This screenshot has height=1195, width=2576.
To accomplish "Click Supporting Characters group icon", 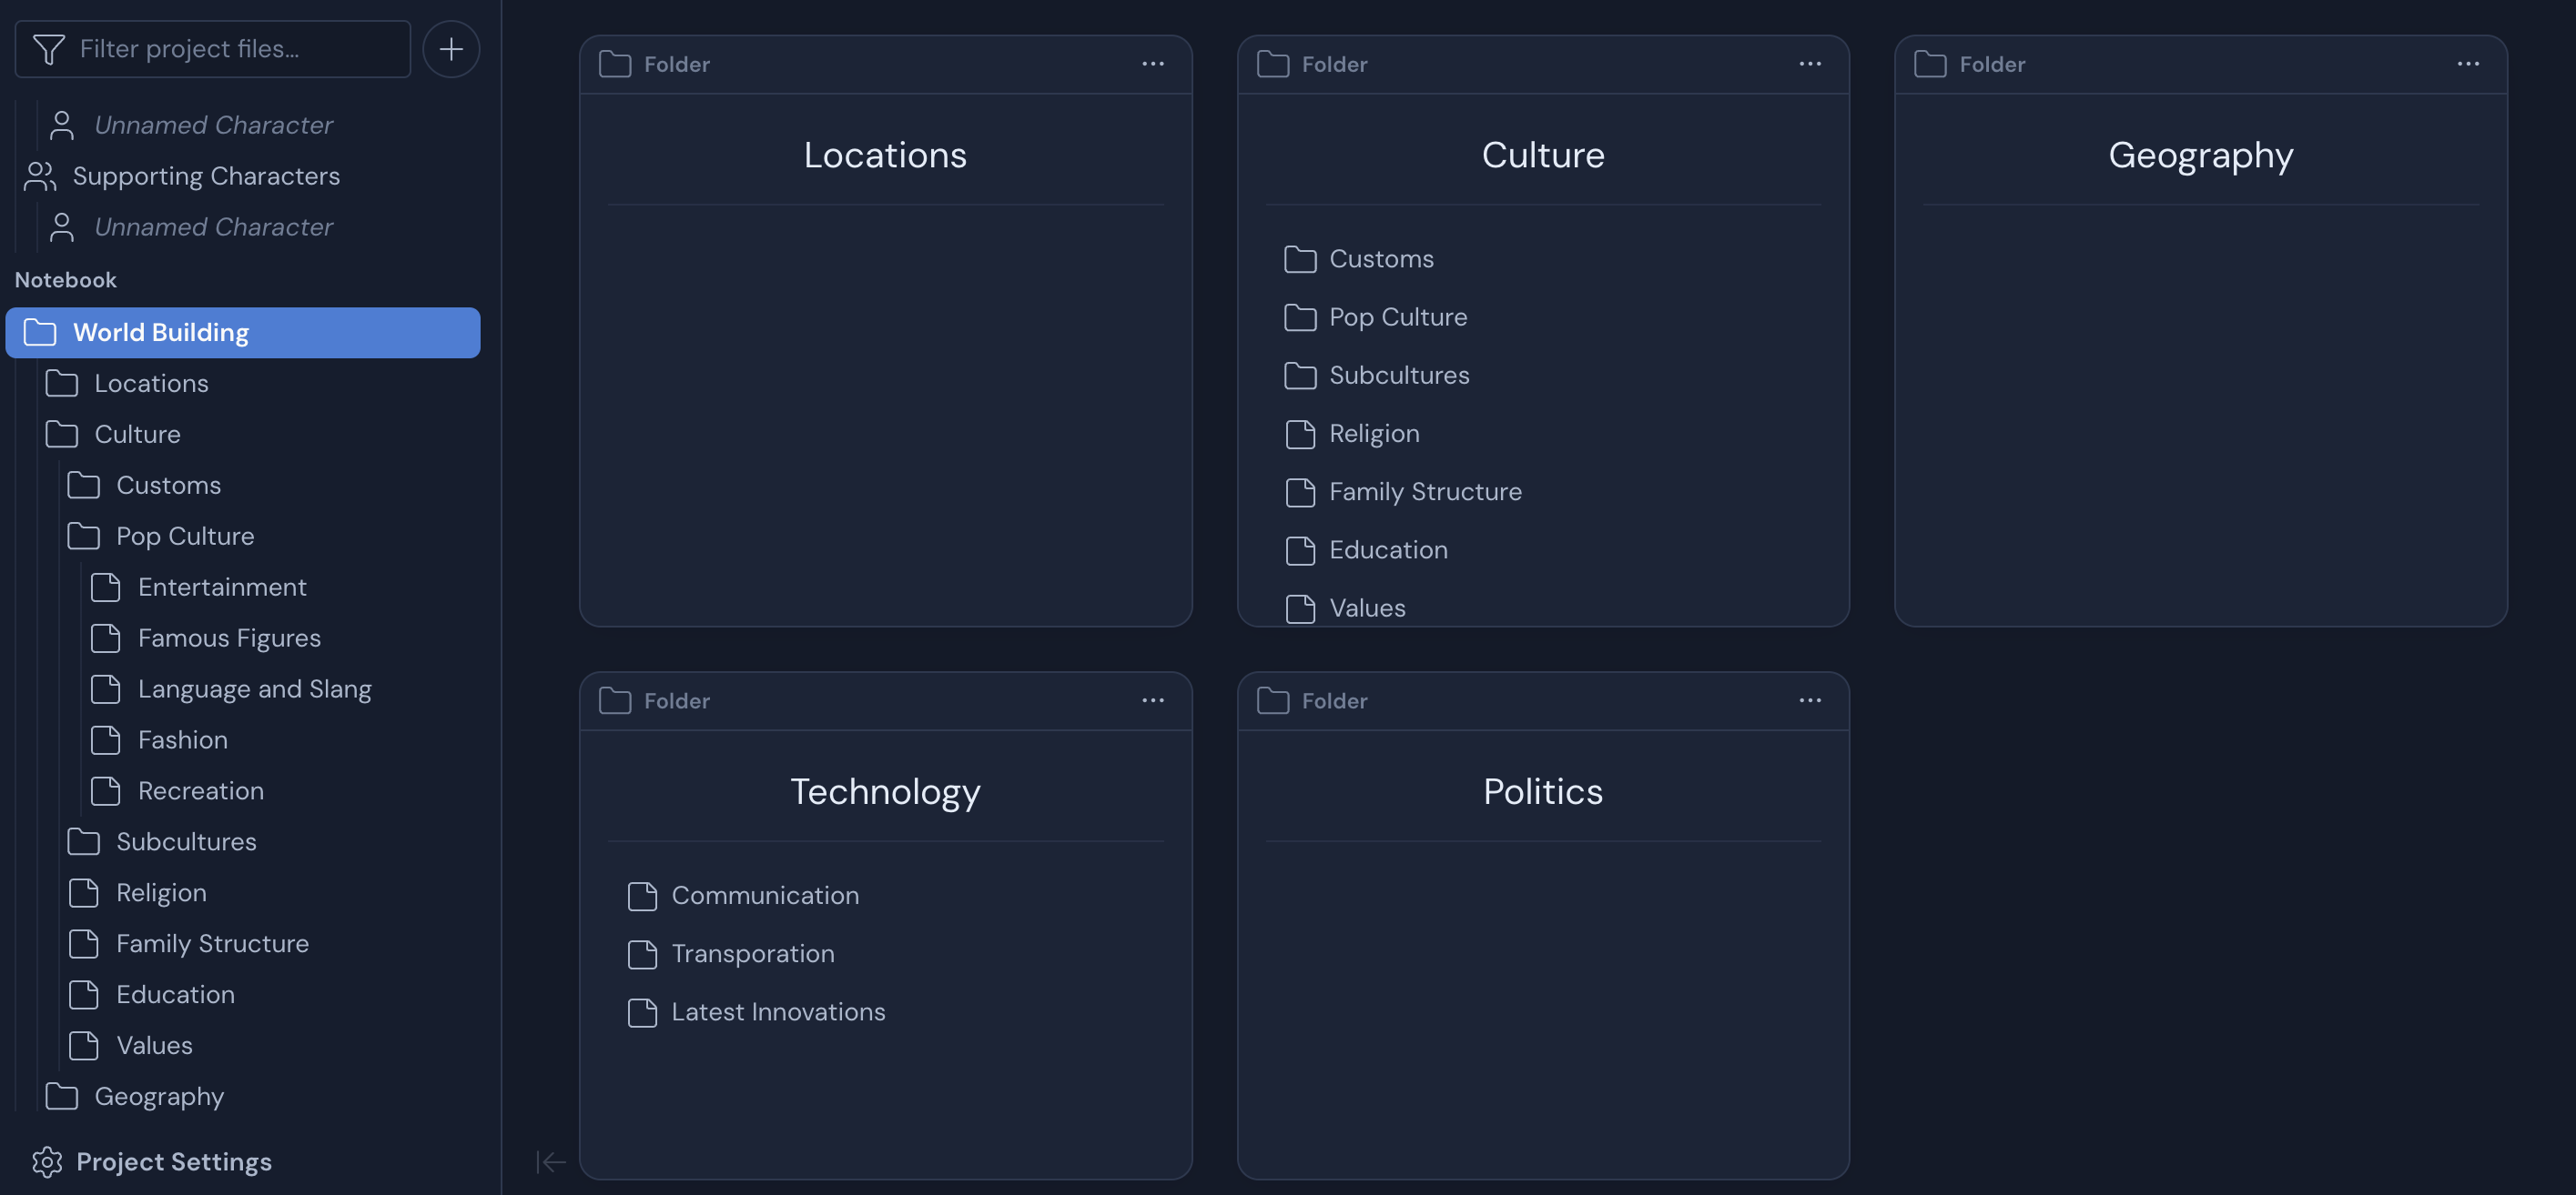I will pyautogui.click(x=40, y=176).
